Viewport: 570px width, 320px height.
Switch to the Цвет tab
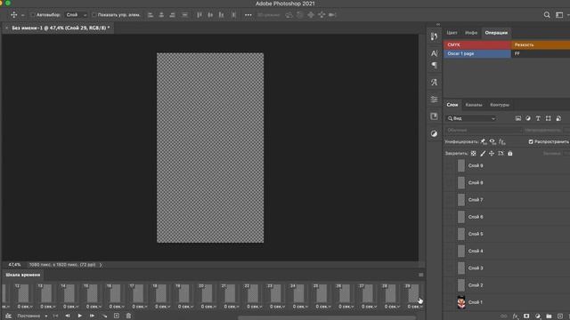coord(452,33)
